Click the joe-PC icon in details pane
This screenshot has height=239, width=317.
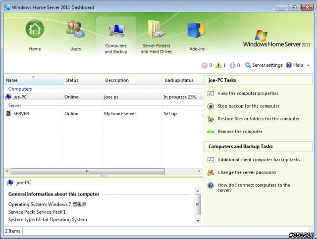(x=10, y=183)
